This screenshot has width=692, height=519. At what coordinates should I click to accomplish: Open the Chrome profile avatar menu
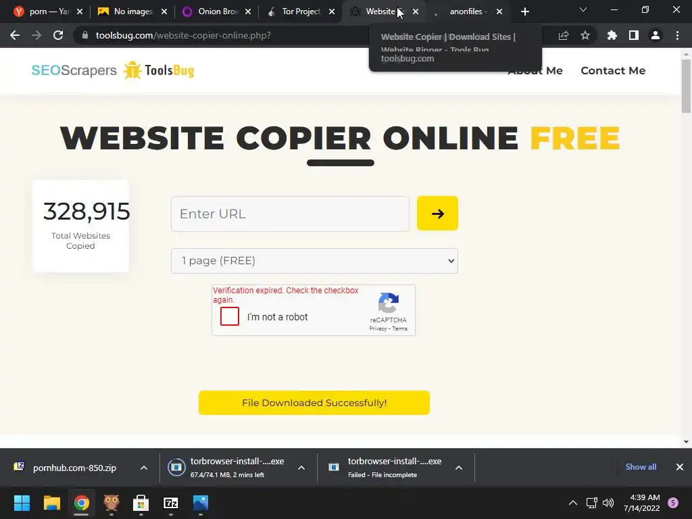pyautogui.click(x=656, y=35)
